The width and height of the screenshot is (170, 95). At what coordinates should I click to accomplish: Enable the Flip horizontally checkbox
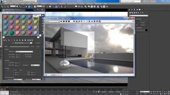(32, 55)
